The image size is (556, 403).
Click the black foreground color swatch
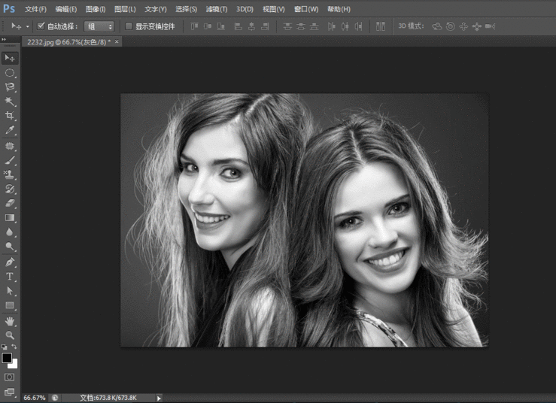[x=7, y=358]
